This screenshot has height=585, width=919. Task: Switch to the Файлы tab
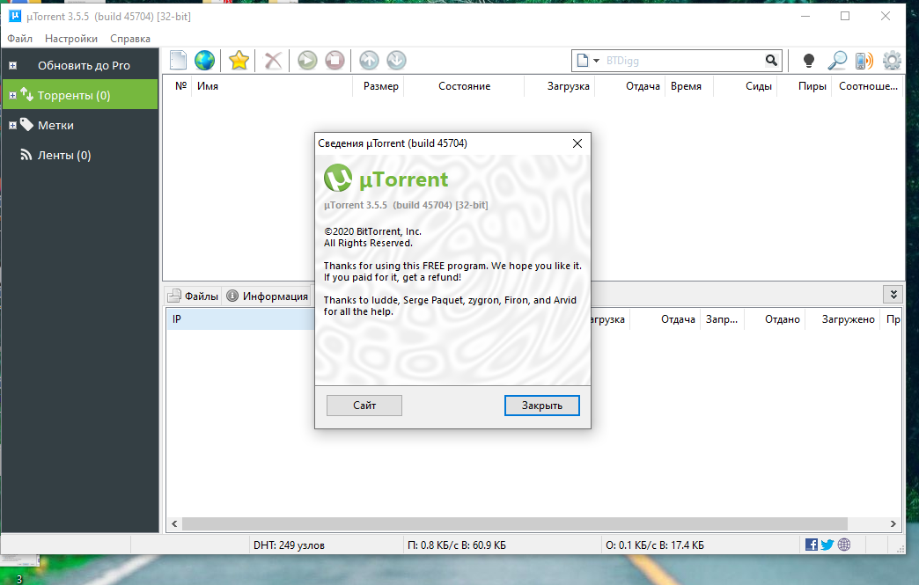tap(194, 296)
